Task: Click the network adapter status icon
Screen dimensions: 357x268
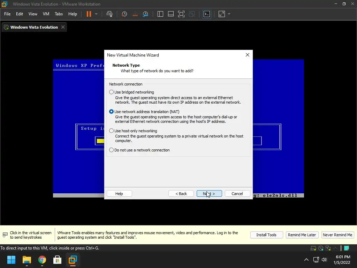Action: 328,248
